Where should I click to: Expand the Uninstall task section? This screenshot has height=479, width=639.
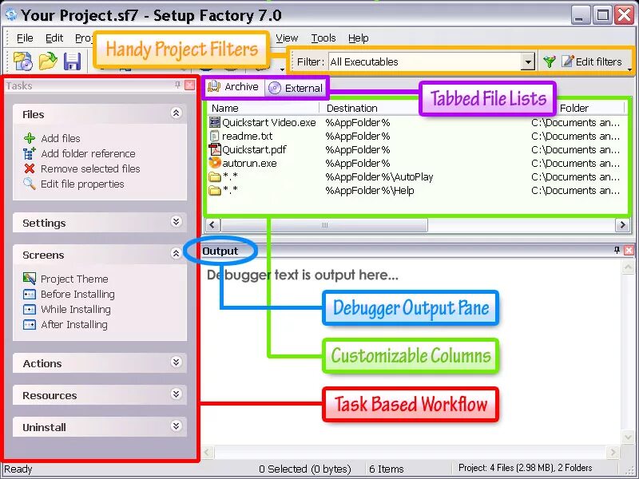point(176,426)
